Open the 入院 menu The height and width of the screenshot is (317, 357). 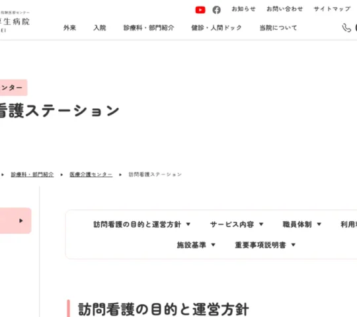100,28
